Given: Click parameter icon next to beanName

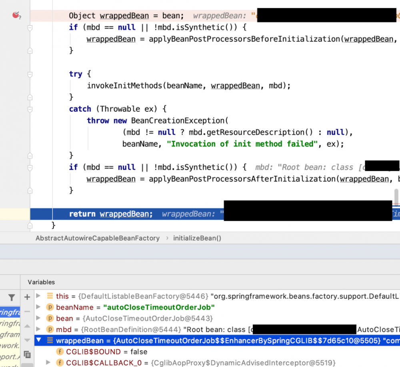Looking at the screenshot, I should (50, 307).
